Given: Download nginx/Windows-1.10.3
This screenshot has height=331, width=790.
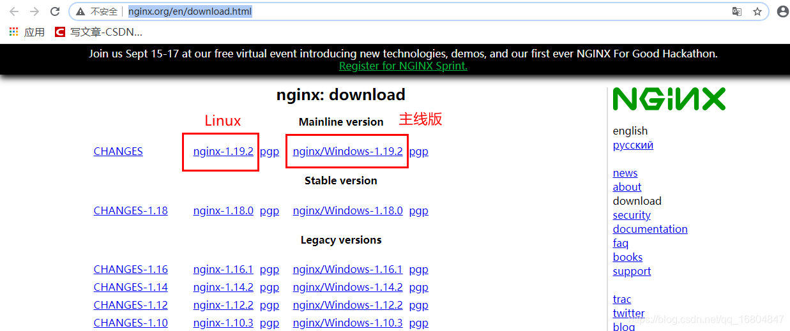Looking at the screenshot, I should (x=347, y=323).
